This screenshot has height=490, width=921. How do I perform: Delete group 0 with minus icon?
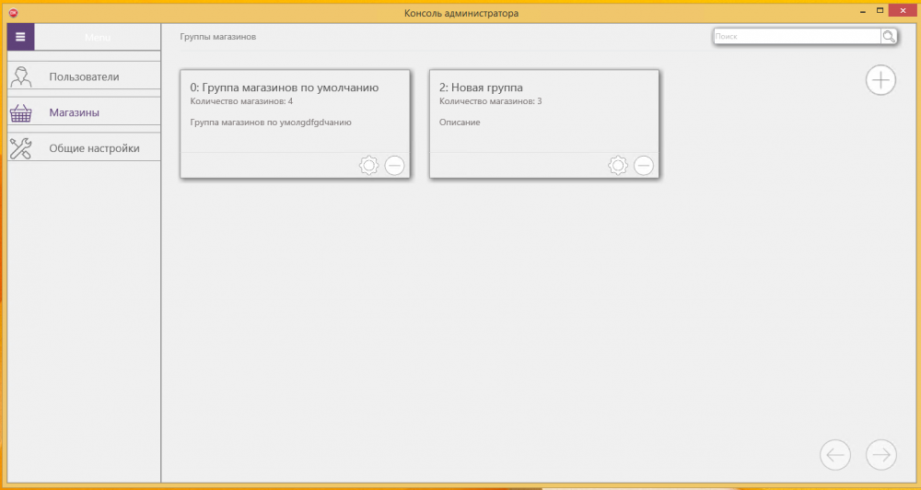(x=395, y=166)
